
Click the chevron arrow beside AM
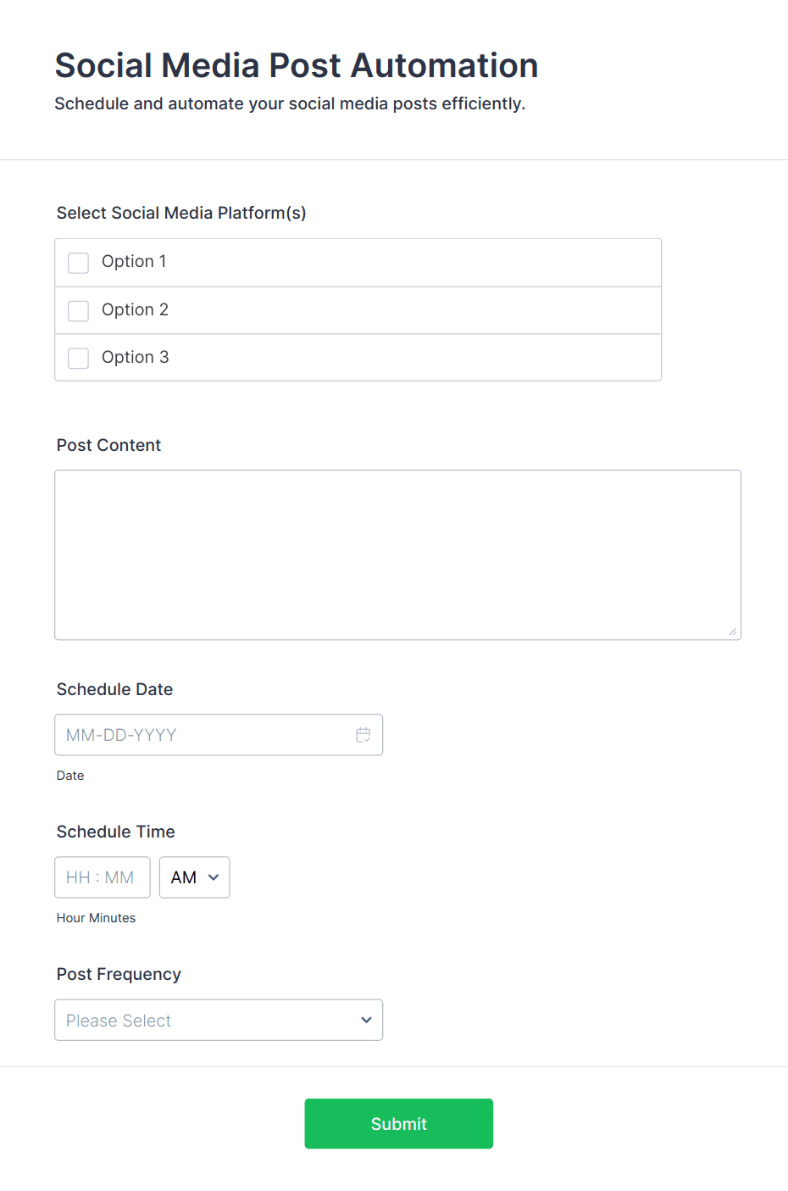(x=214, y=877)
